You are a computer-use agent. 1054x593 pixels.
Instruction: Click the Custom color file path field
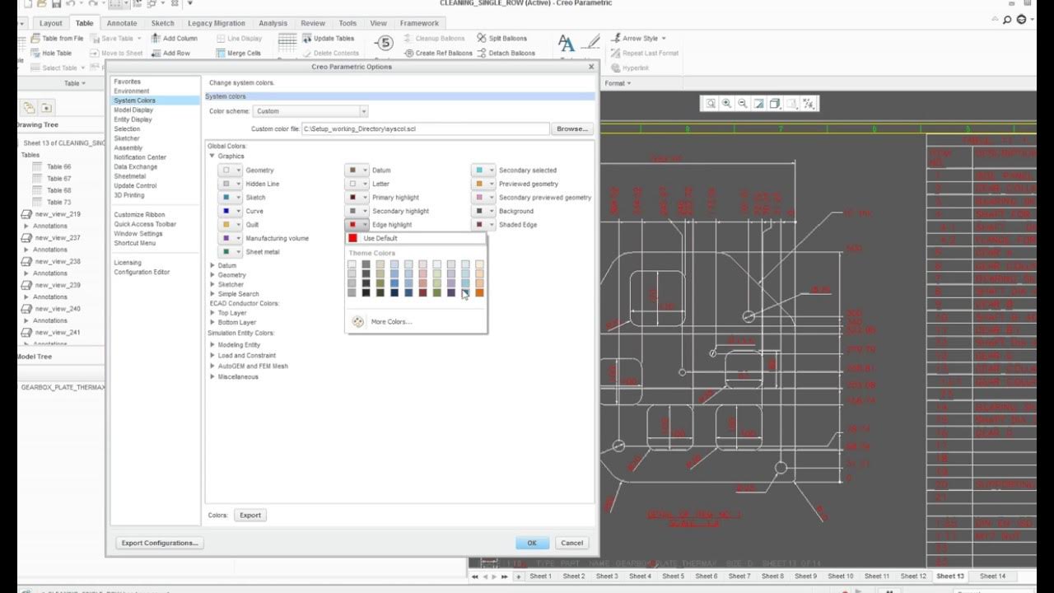(425, 128)
